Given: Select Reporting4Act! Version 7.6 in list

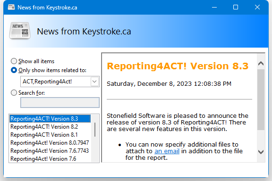Looking at the screenshot, I should pos(50,158).
